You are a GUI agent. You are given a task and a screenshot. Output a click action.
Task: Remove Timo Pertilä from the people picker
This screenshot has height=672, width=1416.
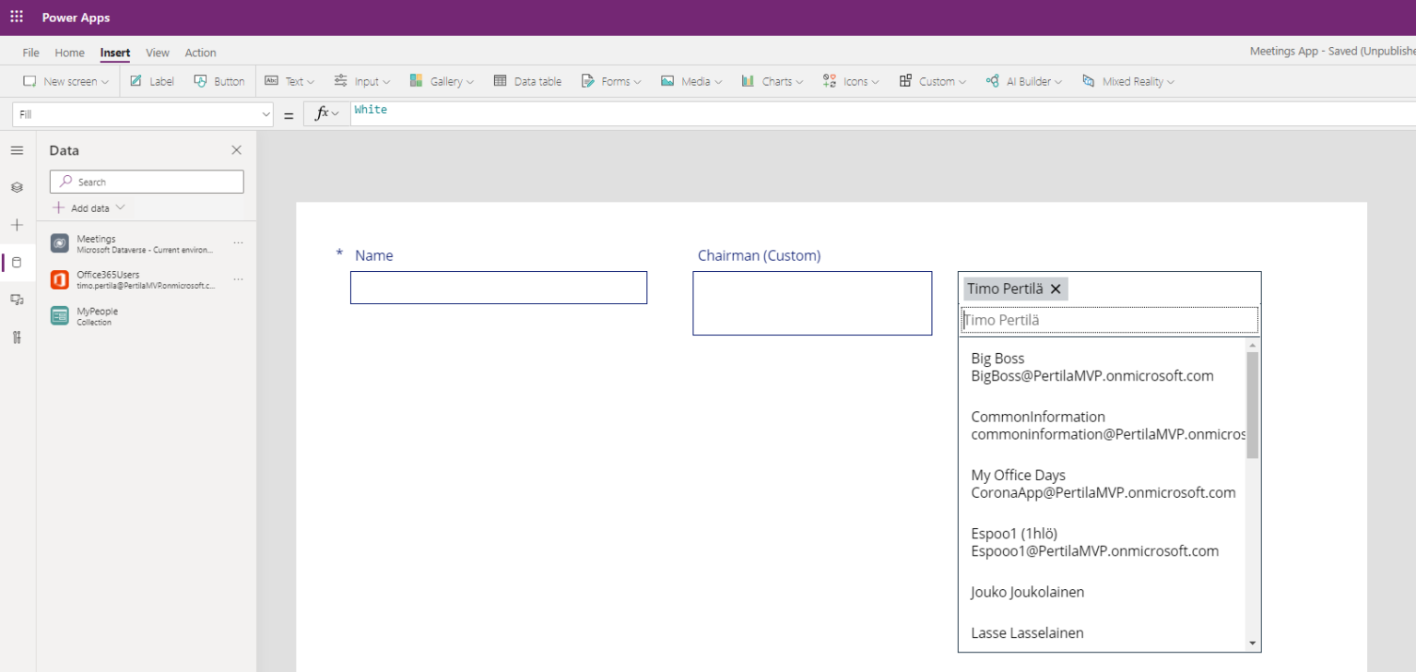[1056, 289]
